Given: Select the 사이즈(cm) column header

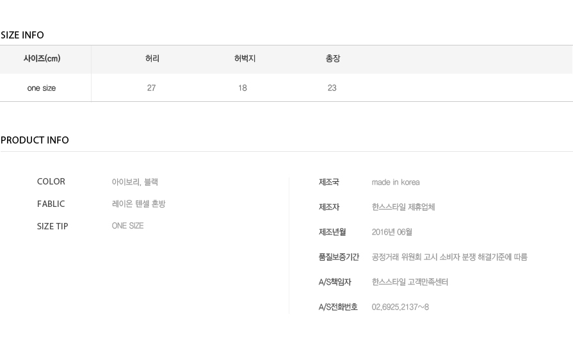Looking at the screenshot, I should [x=42, y=58].
